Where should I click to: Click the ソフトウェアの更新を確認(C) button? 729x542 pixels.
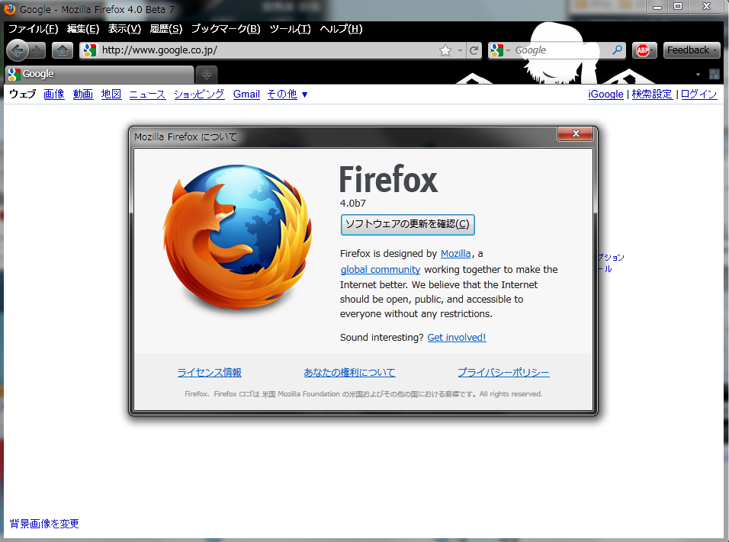[x=407, y=225]
